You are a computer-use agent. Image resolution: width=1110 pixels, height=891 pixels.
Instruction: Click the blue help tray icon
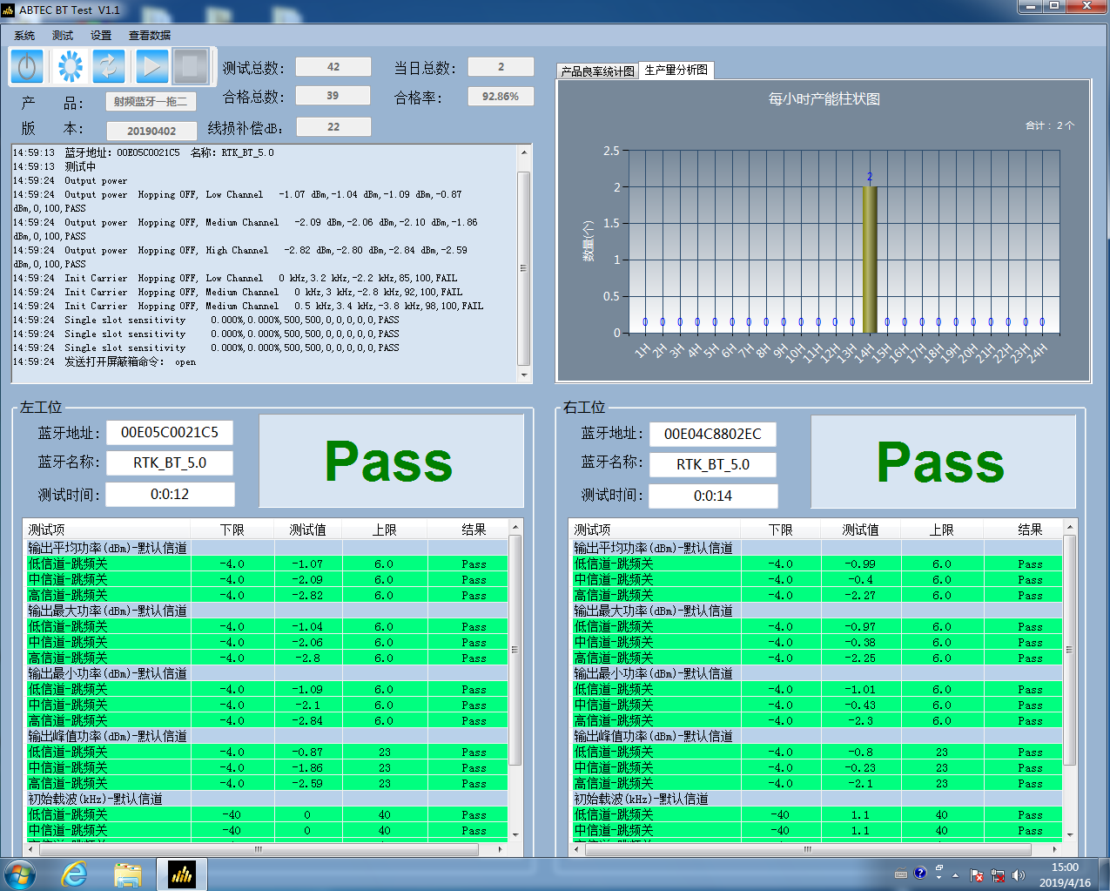point(920,873)
